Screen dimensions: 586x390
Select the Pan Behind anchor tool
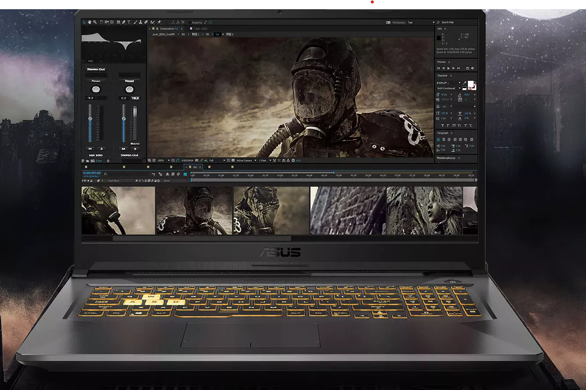click(x=112, y=22)
